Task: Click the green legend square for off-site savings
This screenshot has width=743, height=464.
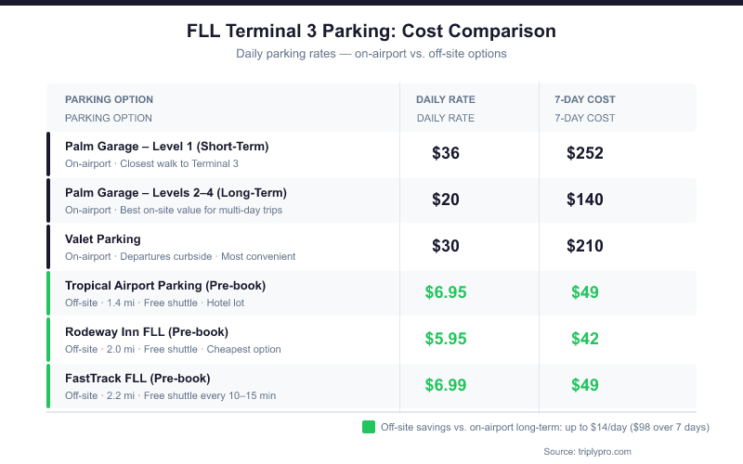Action: [369, 428]
